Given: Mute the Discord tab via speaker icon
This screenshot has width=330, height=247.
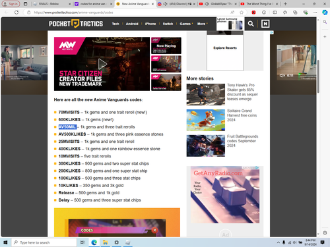Looking at the screenshot, I should point(165,4).
